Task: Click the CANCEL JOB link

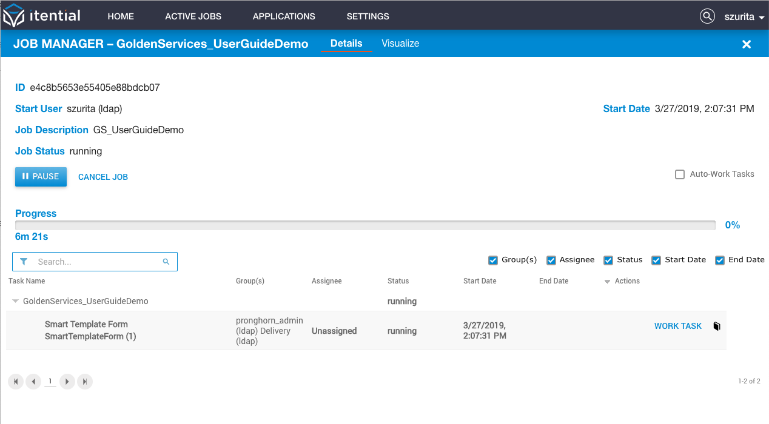Action: click(x=103, y=177)
